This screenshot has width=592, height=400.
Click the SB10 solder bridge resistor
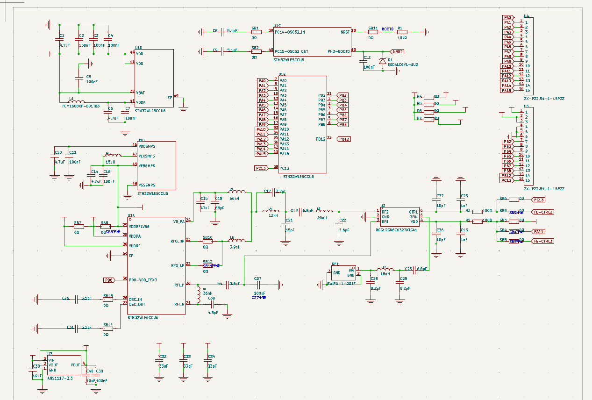coord(207,241)
